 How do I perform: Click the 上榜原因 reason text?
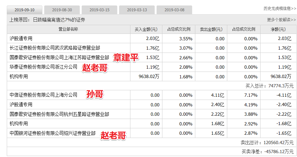click(x=47, y=20)
